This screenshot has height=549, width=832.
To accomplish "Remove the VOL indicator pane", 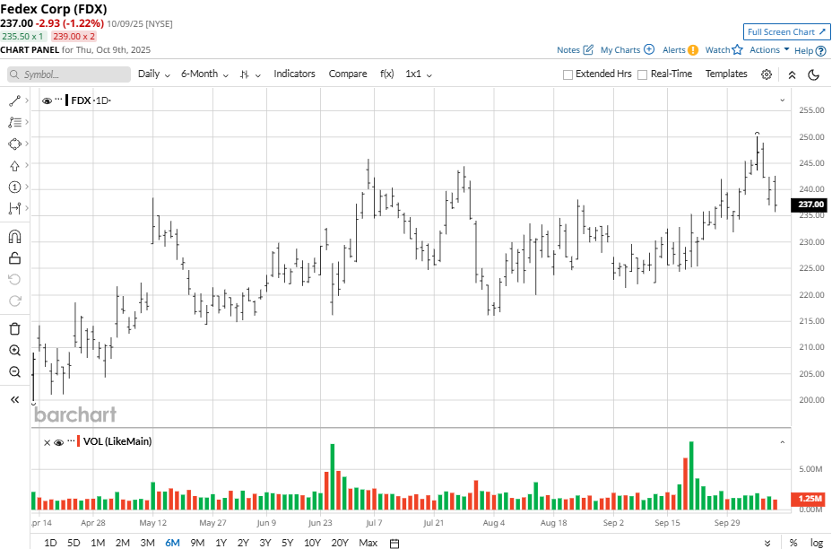I will (47, 442).
